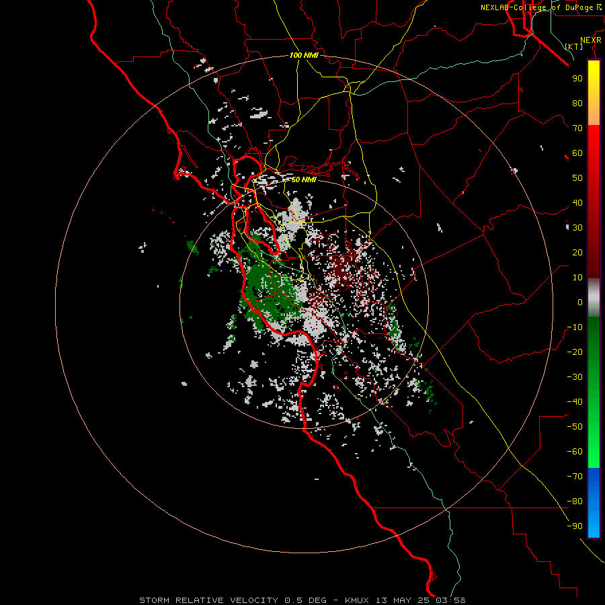
Task: Click the 50 value on velocity scale
Action: (x=577, y=178)
